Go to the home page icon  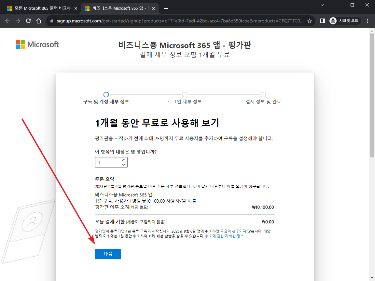(39, 21)
